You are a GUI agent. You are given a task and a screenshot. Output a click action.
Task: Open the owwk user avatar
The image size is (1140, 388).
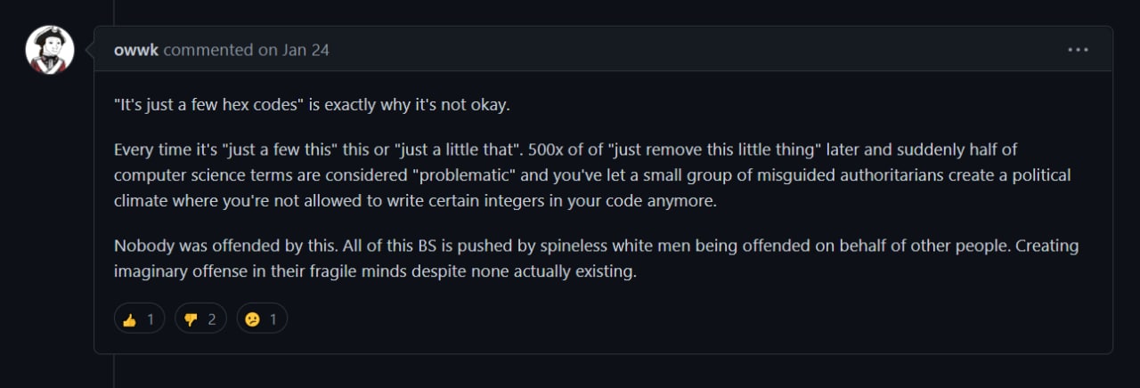[x=50, y=50]
